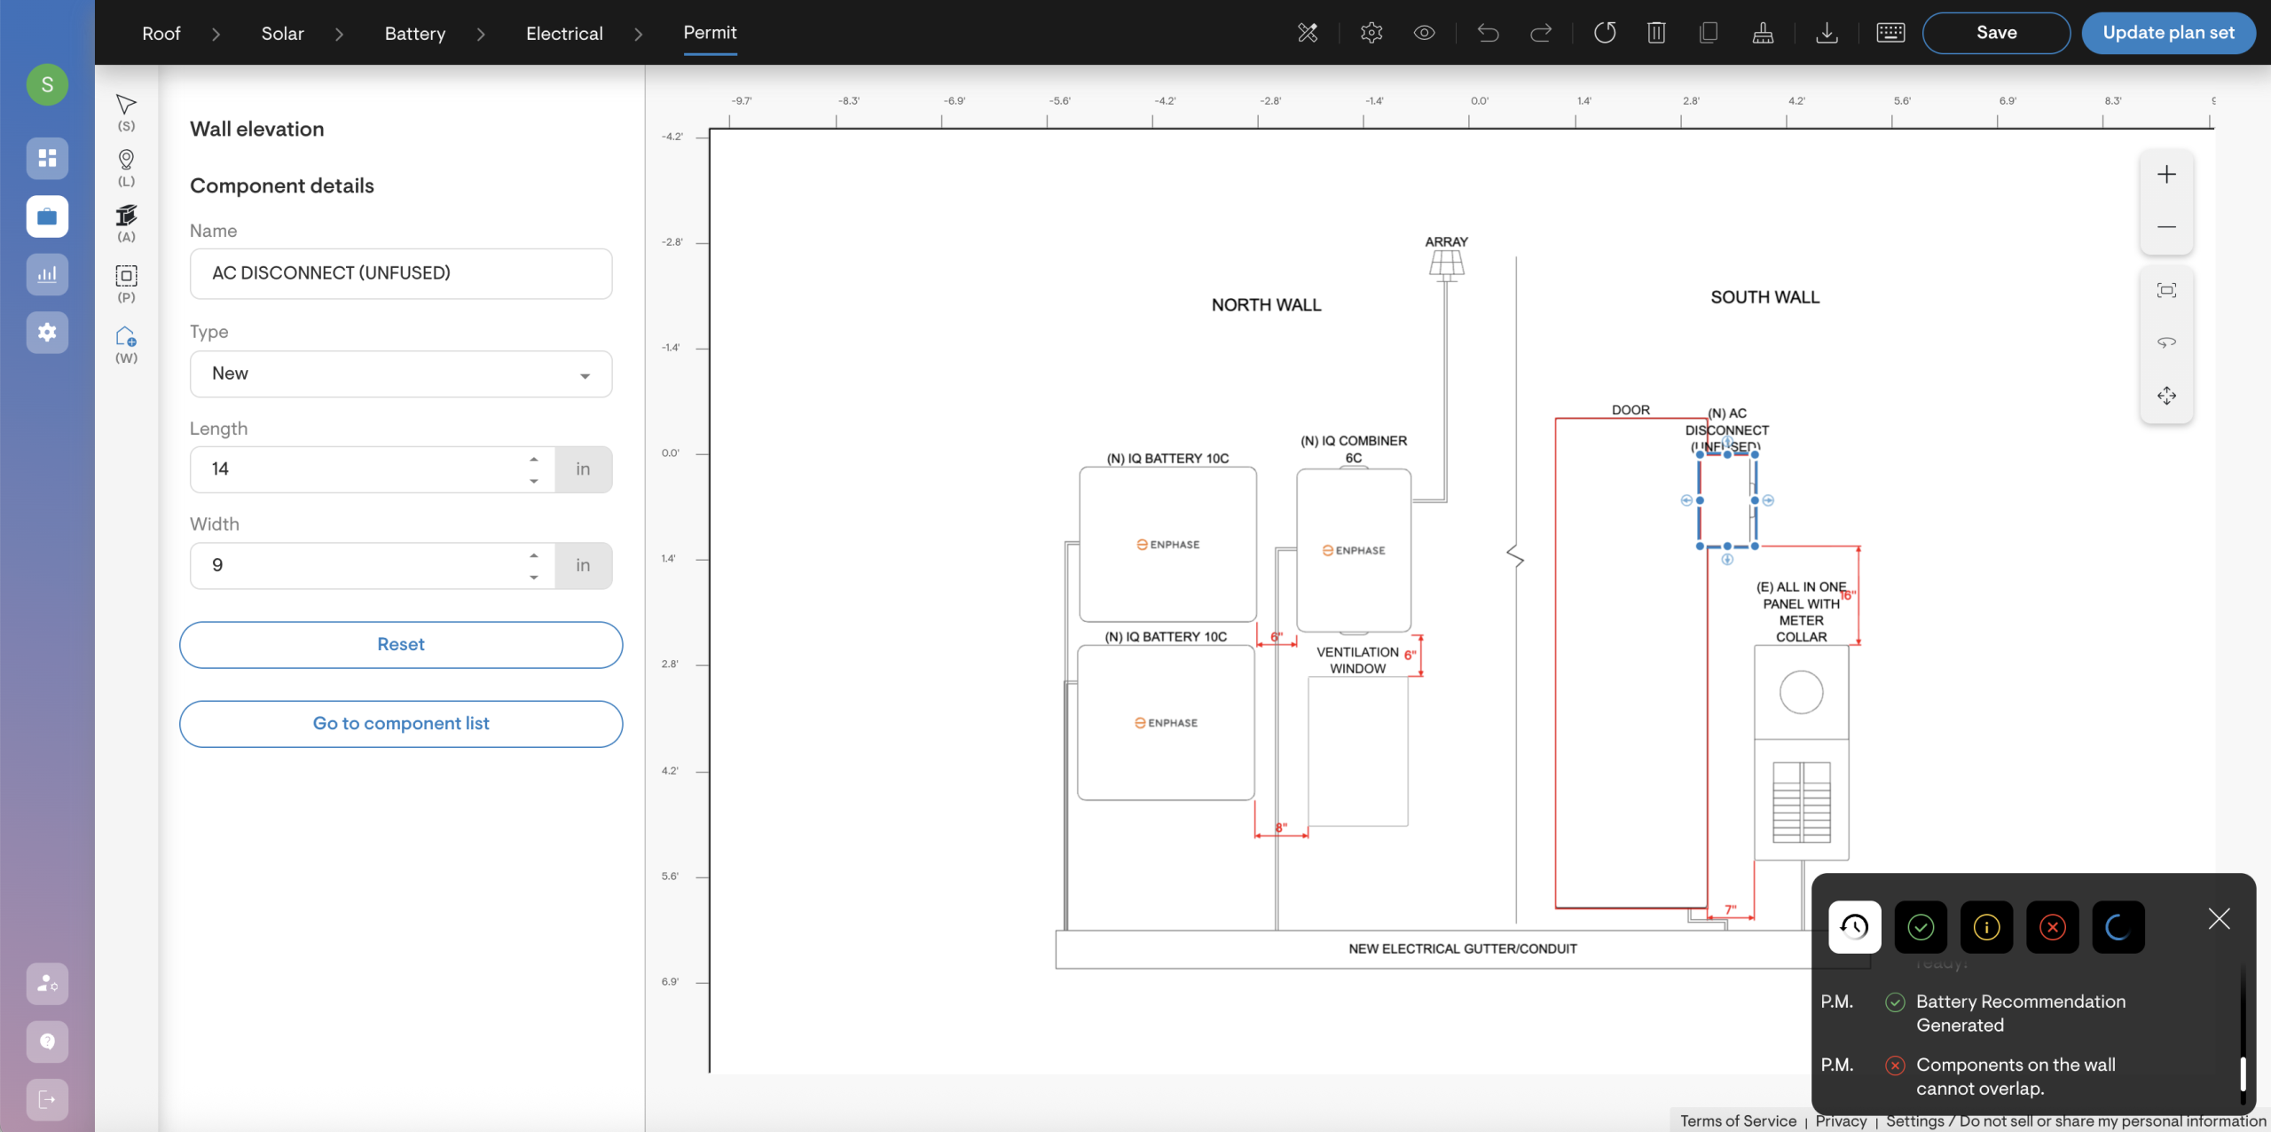Click Go to component list button
Image resolution: width=2271 pixels, height=1132 pixels.
(x=401, y=724)
